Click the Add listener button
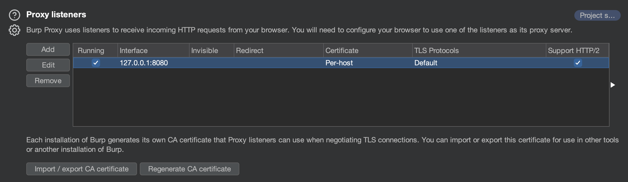Image resolution: width=628 pixels, height=182 pixels. tap(48, 50)
